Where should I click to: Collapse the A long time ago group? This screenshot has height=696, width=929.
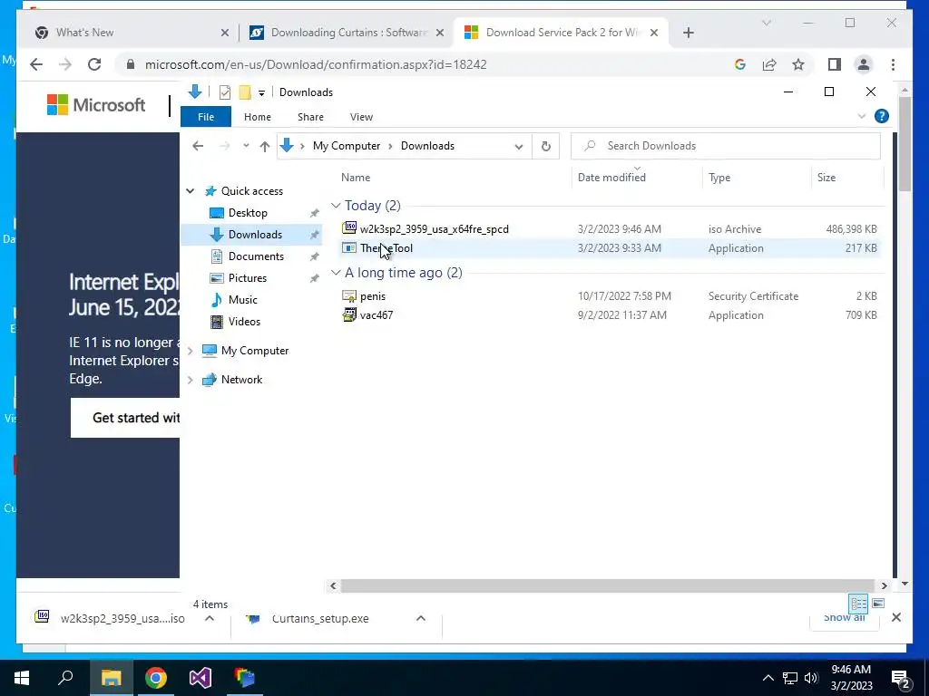coord(336,272)
